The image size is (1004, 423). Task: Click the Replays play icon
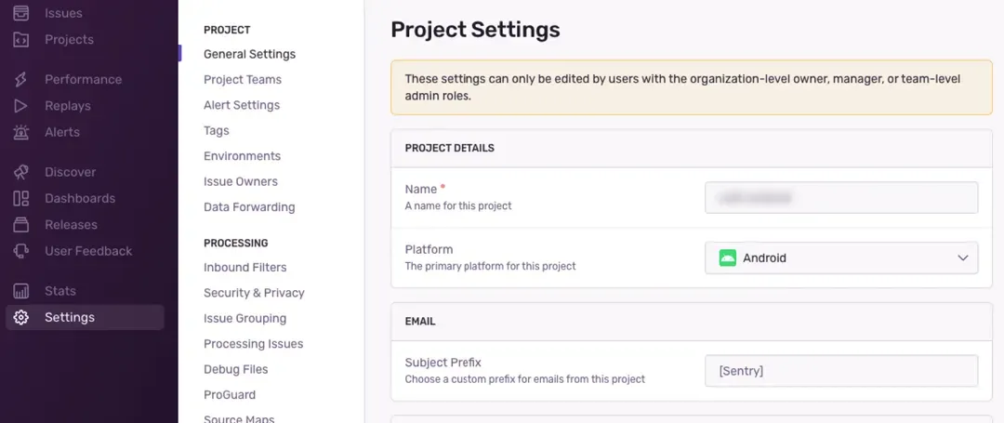(x=20, y=106)
